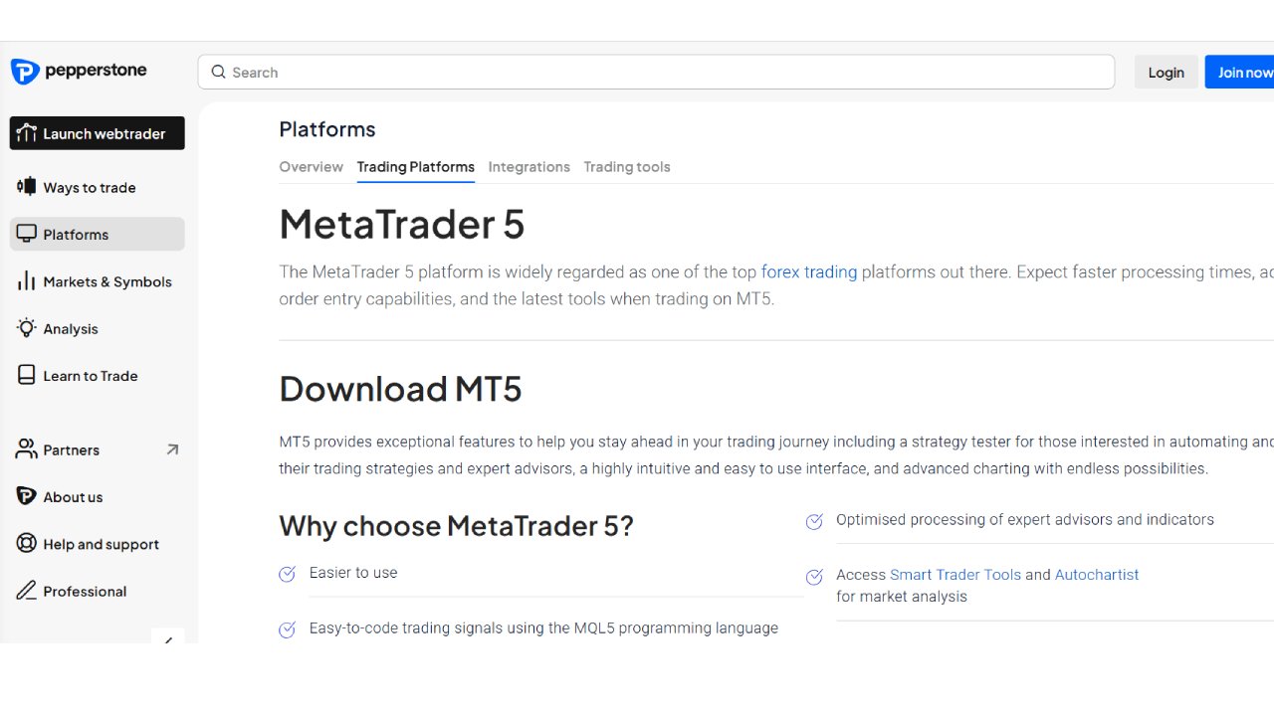Open the Professional section pen icon

(x=26, y=591)
